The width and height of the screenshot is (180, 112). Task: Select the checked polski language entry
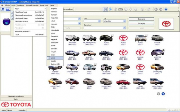55,58
